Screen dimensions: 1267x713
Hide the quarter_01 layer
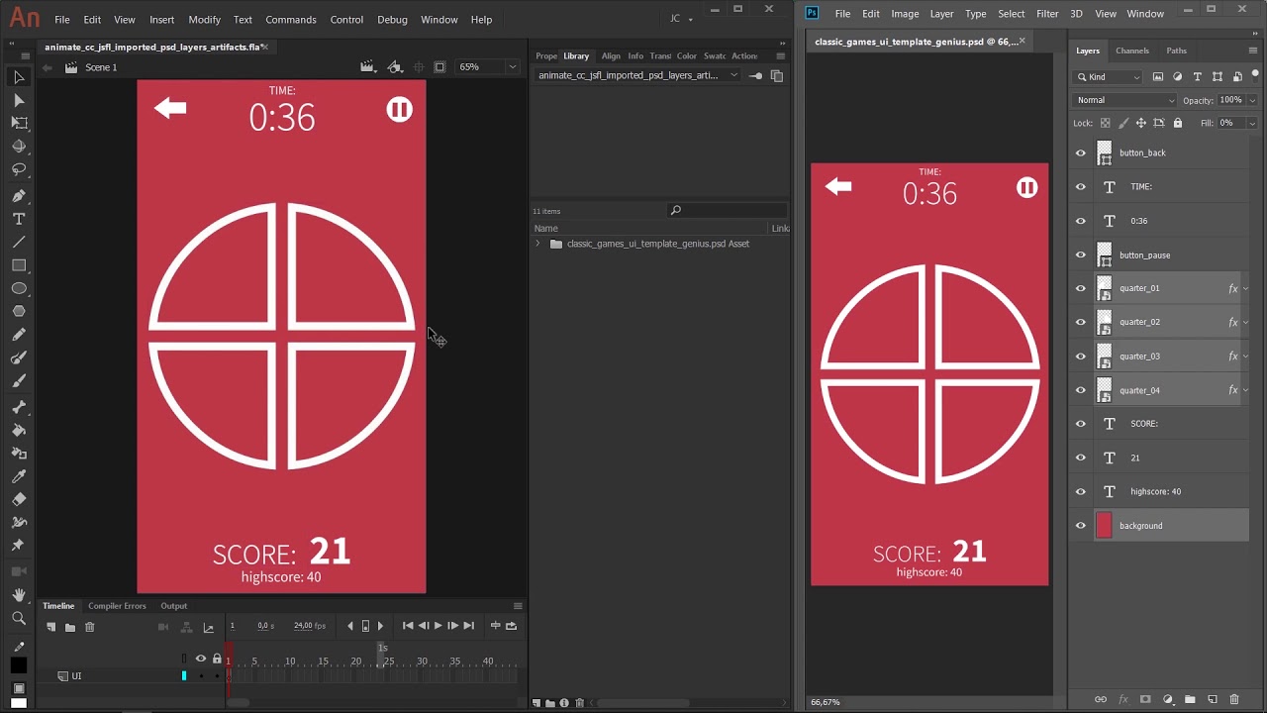1081,289
